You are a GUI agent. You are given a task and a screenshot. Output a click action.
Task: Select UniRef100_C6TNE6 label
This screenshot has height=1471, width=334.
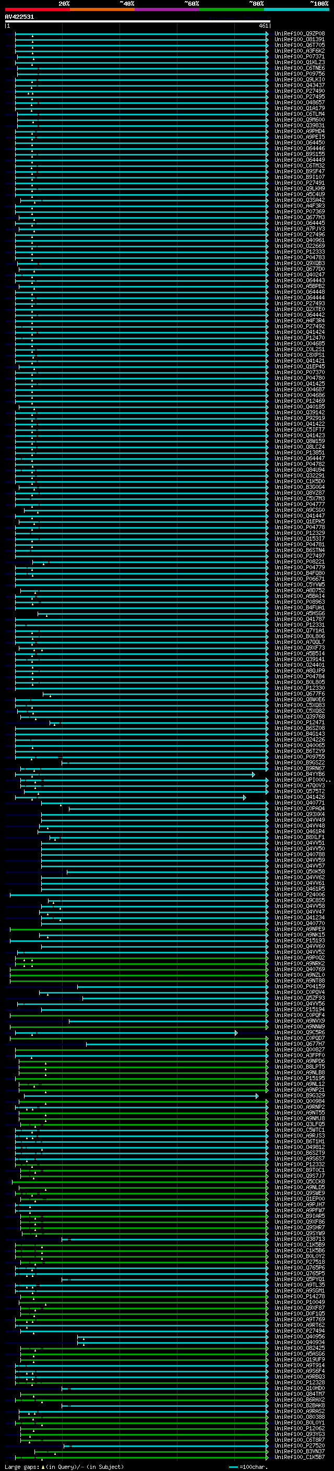point(300,68)
